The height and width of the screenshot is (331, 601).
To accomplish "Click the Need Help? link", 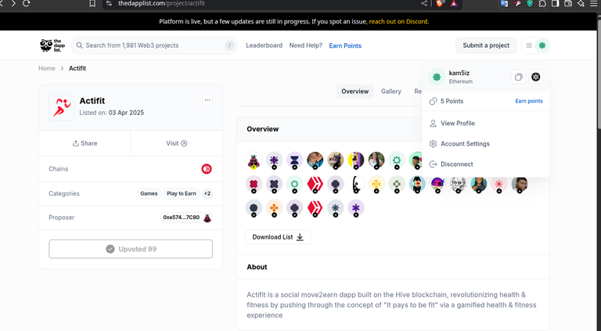I will (305, 45).
